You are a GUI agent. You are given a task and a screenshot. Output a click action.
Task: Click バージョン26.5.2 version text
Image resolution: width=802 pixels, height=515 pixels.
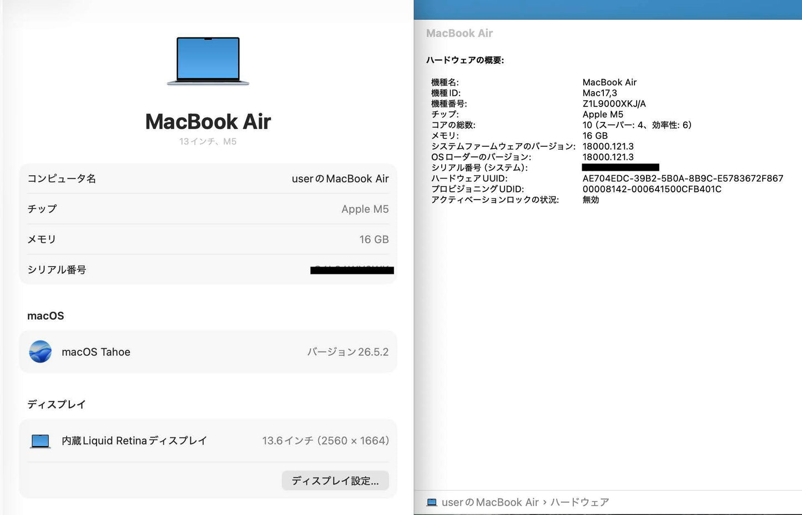348,352
